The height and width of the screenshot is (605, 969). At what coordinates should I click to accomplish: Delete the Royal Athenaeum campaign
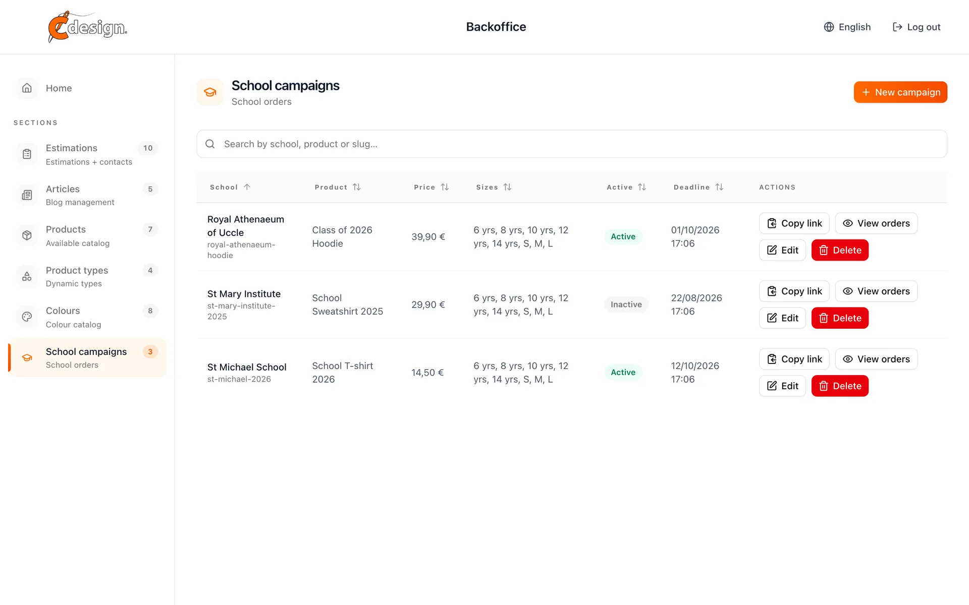coord(840,250)
